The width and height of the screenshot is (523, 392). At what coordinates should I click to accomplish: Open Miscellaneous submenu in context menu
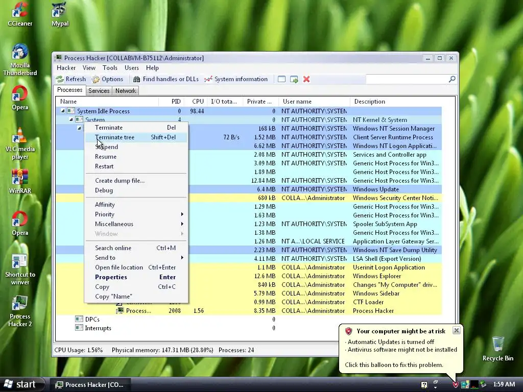(136, 224)
